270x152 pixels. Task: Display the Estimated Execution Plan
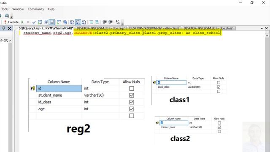[x=40, y=22]
